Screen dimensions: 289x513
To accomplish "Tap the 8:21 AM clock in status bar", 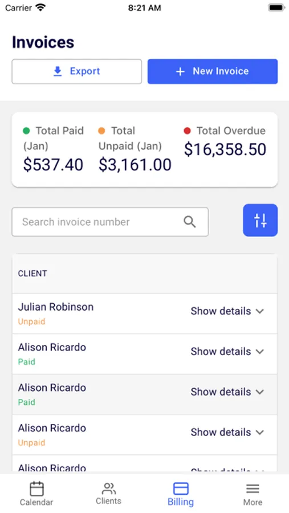I will point(144,8).
